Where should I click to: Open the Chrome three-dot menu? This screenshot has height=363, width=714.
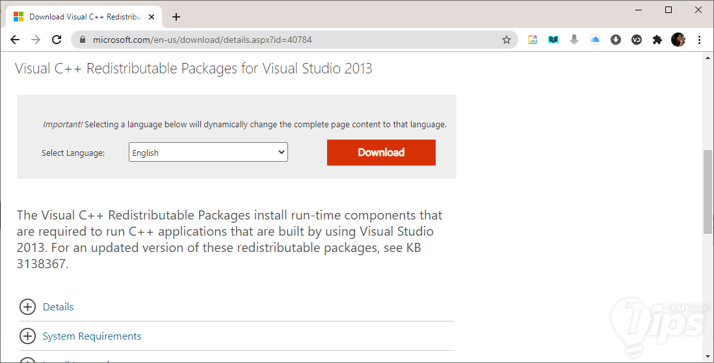click(700, 40)
